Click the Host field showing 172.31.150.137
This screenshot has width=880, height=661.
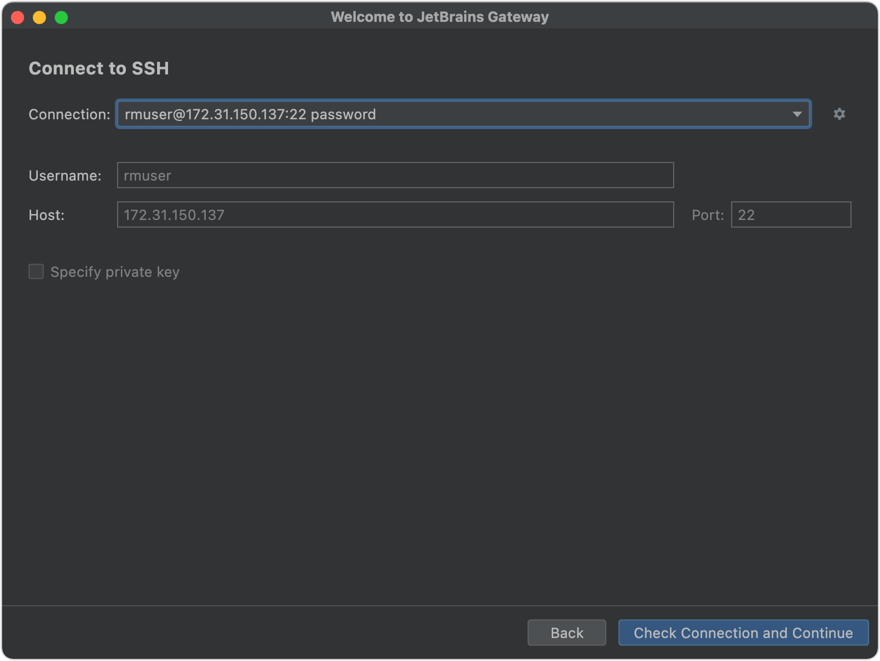[x=395, y=214]
